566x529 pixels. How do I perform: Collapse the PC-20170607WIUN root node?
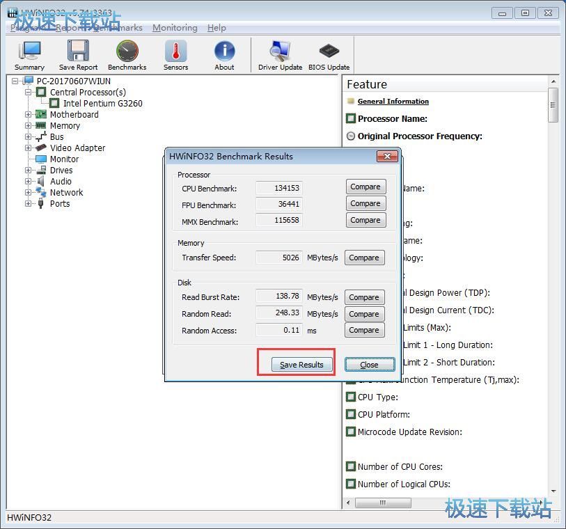(x=15, y=81)
